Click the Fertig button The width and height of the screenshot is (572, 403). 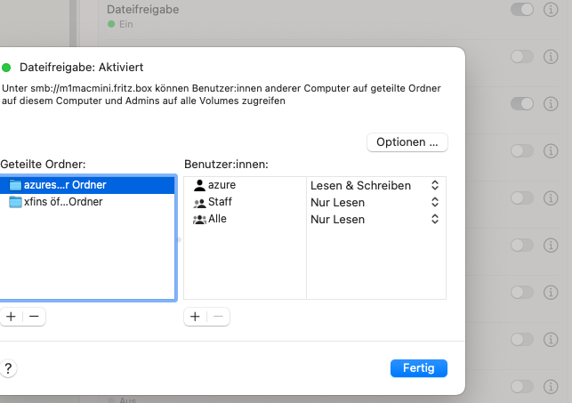coord(418,368)
